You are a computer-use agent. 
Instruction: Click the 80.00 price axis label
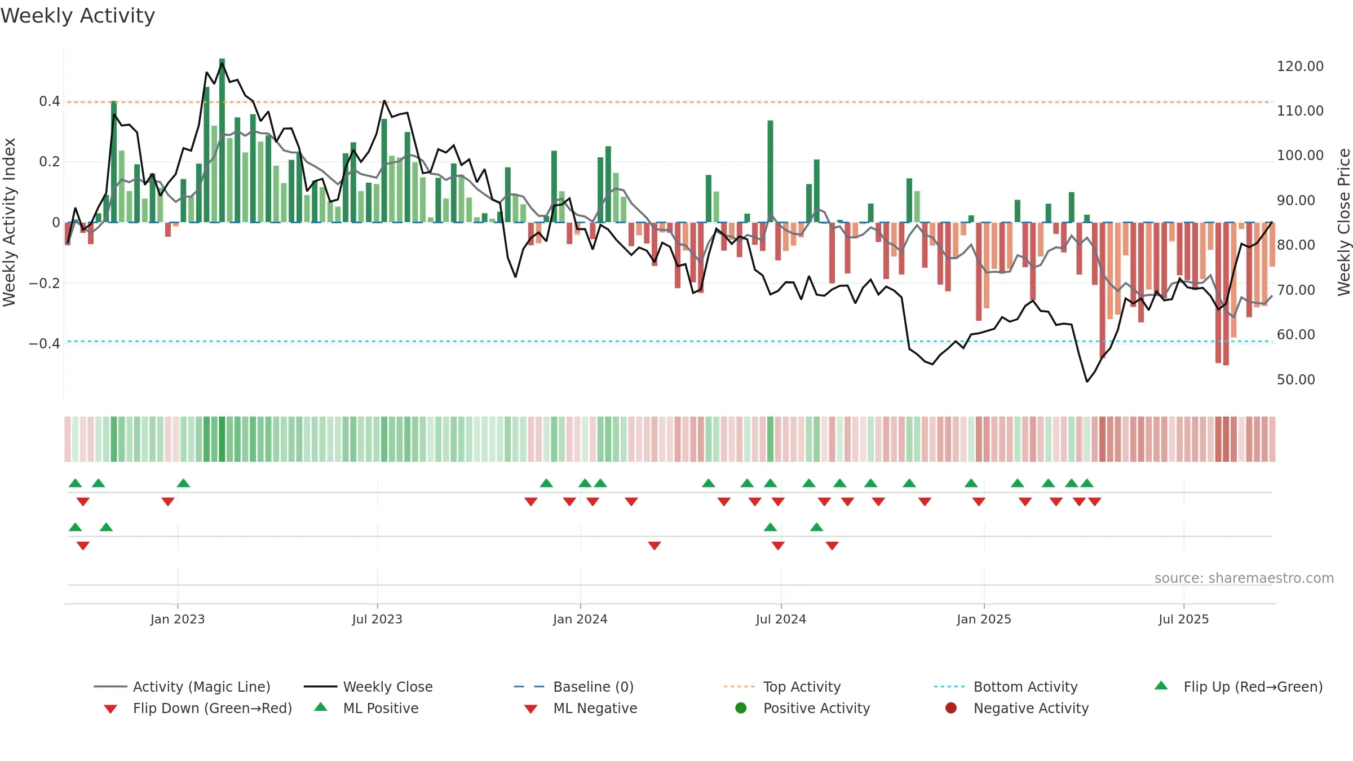(x=1295, y=245)
